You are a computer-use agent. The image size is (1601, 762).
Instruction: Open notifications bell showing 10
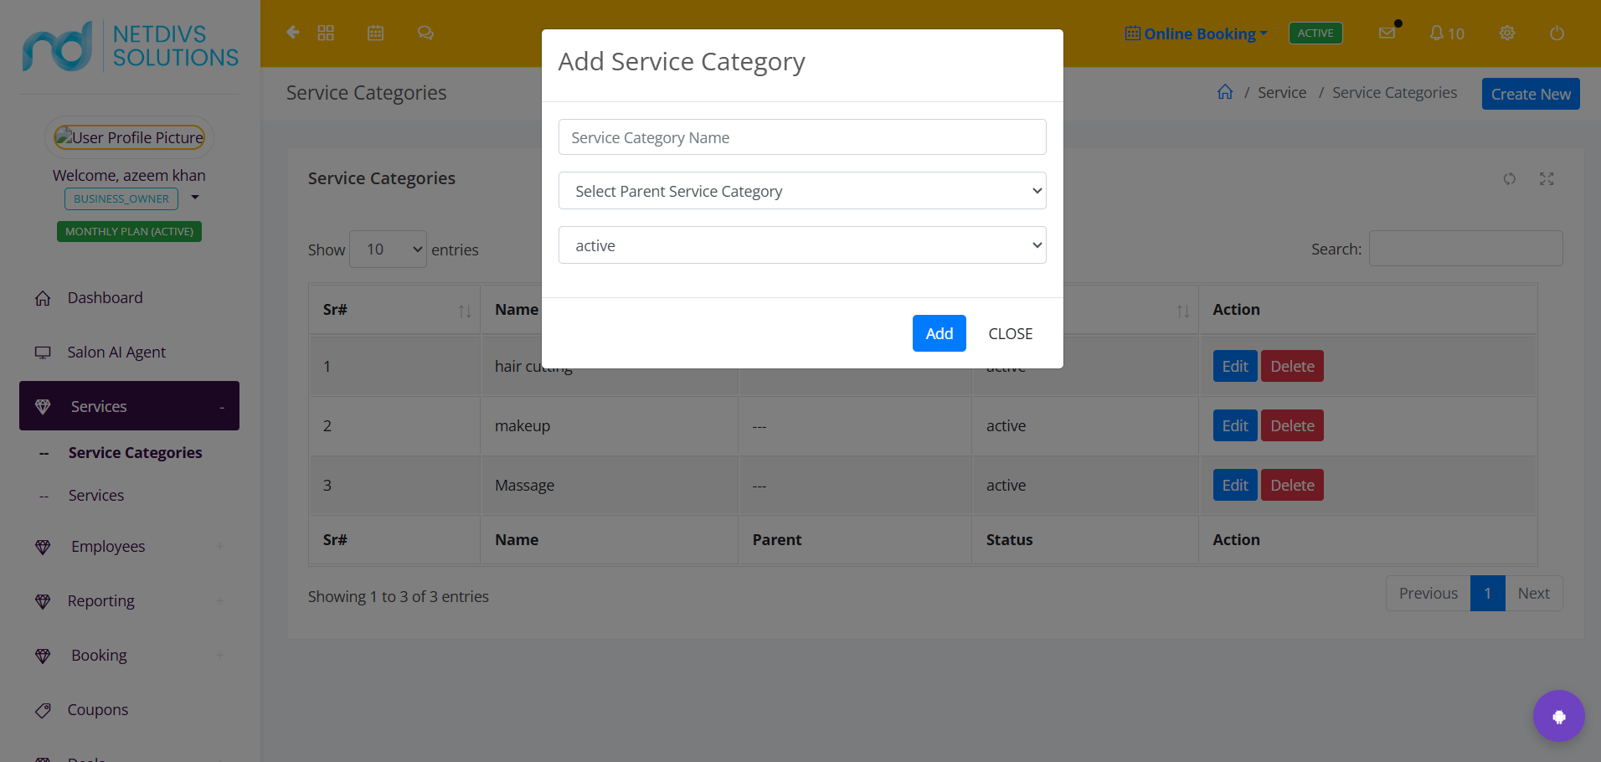point(1447,33)
